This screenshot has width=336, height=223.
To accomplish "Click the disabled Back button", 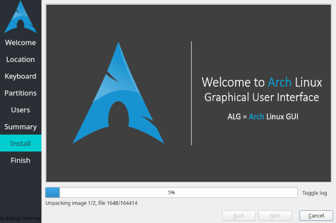I will coord(239,216).
